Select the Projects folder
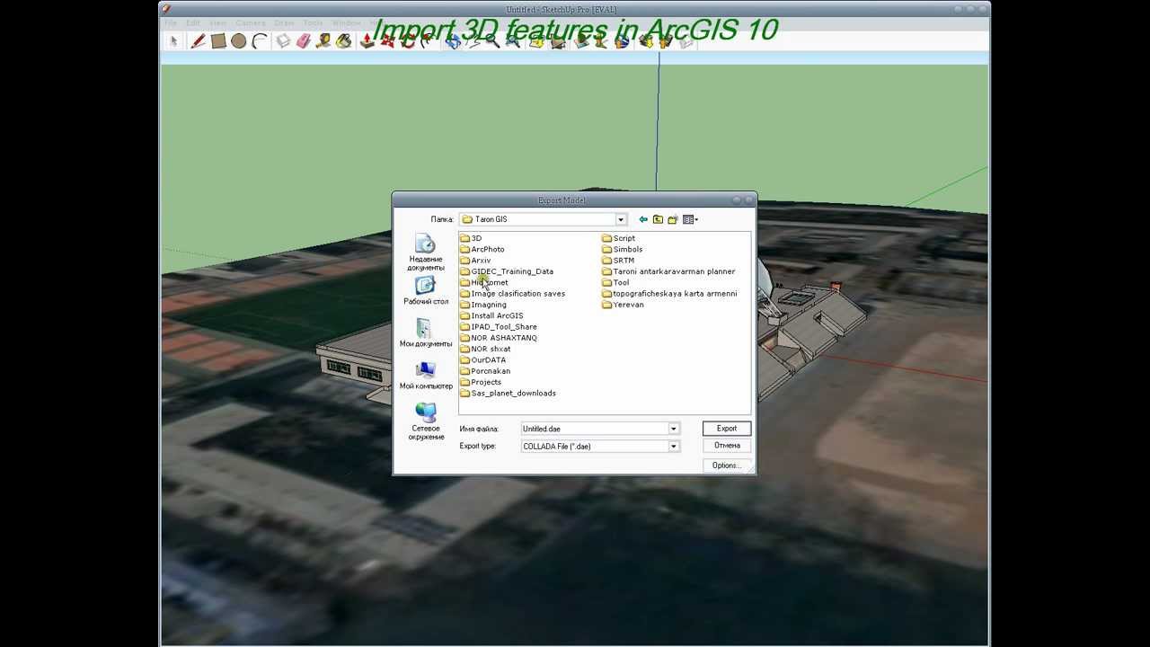The image size is (1150, 647). [x=481, y=382]
